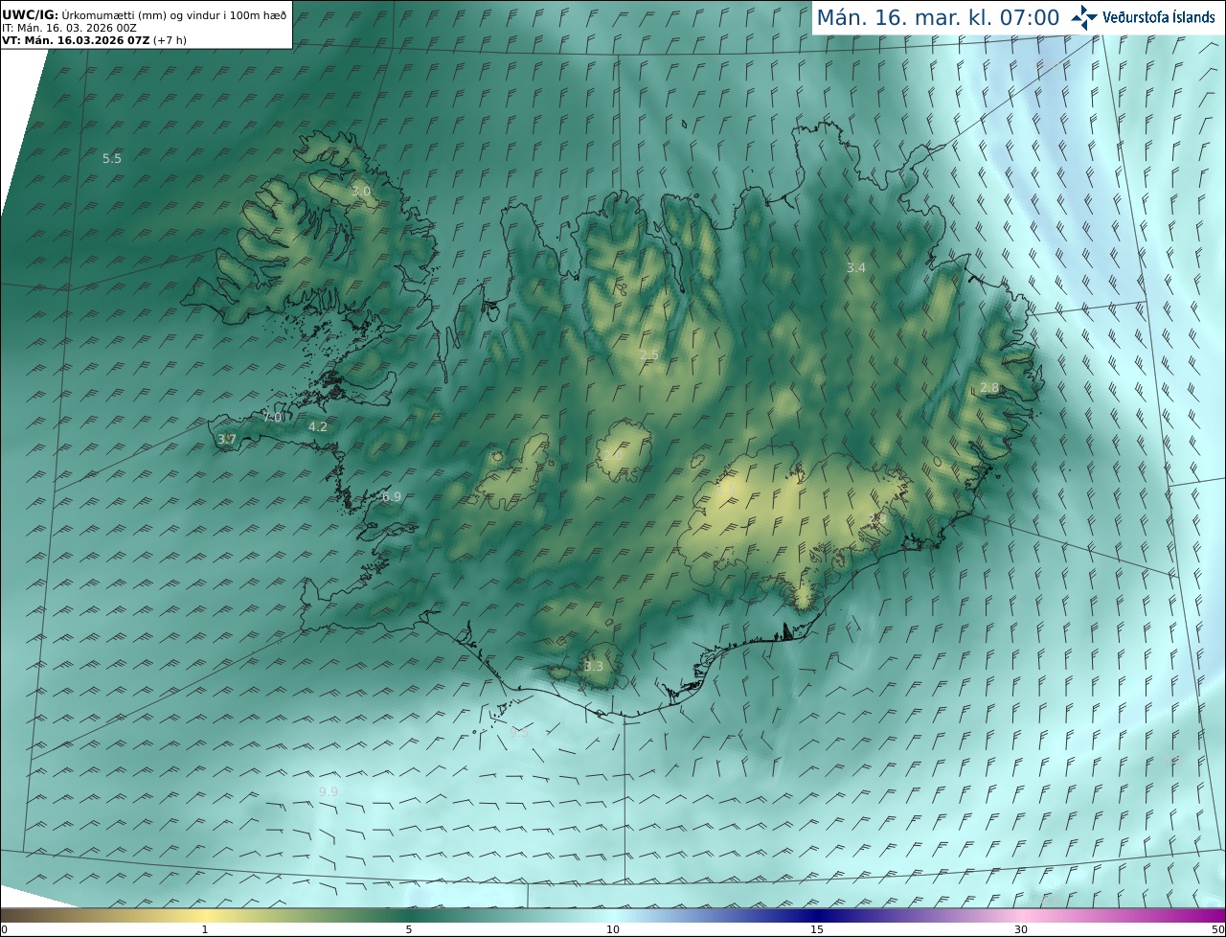The height and width of the screenshot is (937, 1226).
Task: Click the 9.9 value on the map
Action: pos(329,791)
